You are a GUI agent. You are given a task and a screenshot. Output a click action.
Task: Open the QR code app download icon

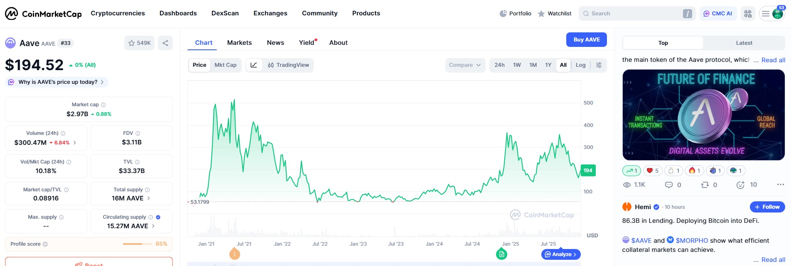point(748,14)
